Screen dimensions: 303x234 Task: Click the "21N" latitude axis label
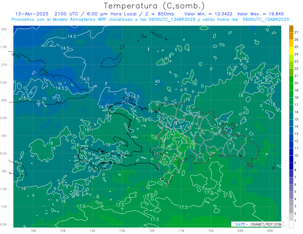4,65
